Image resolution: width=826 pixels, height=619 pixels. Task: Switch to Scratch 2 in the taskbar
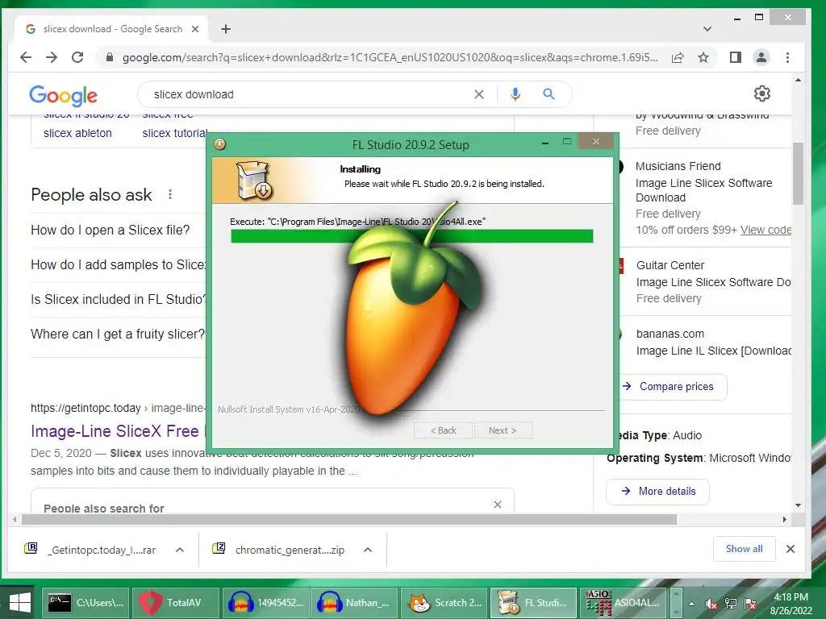[444, 603]
